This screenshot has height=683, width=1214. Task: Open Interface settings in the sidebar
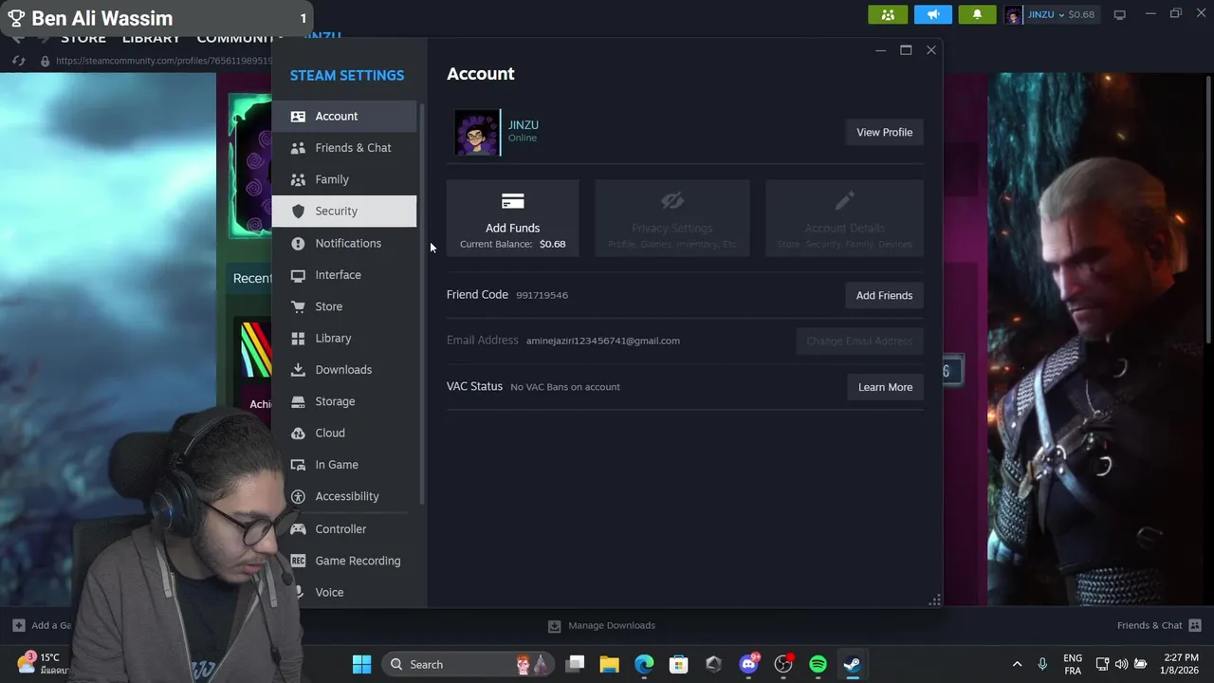tap(343, 275)
